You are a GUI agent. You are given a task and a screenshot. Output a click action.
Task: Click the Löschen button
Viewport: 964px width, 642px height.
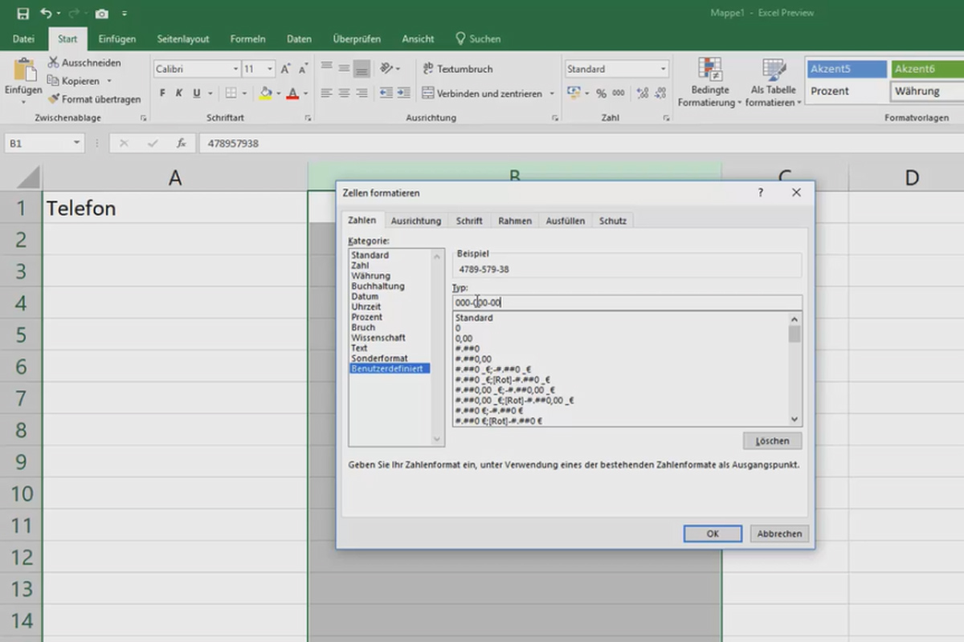pos(772,441)
